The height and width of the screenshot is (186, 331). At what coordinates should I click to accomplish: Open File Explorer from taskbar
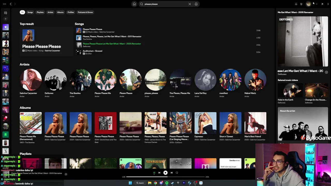click(149, 183)
